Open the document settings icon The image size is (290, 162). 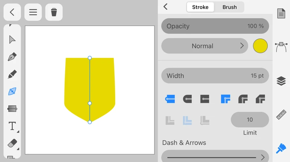point(281,14)
